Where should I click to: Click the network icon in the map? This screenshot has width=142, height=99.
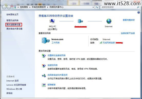pos(80,21)
